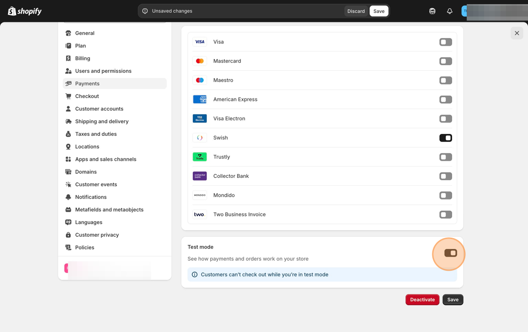This screenshot has height=332, width=528.
Task: Enable Two Business Invoice toggle
Action: pos(445,215)
